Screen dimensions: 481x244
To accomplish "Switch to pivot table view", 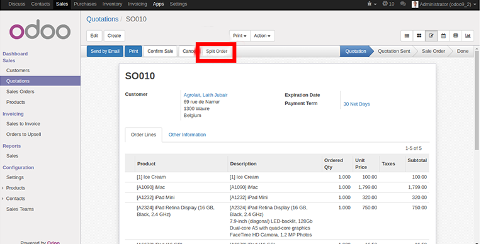I will pos(456,36).
